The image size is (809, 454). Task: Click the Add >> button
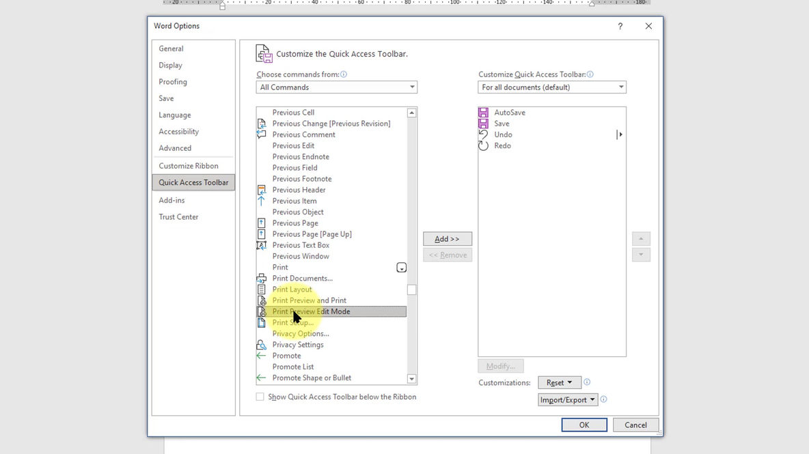tap(448, 238)
